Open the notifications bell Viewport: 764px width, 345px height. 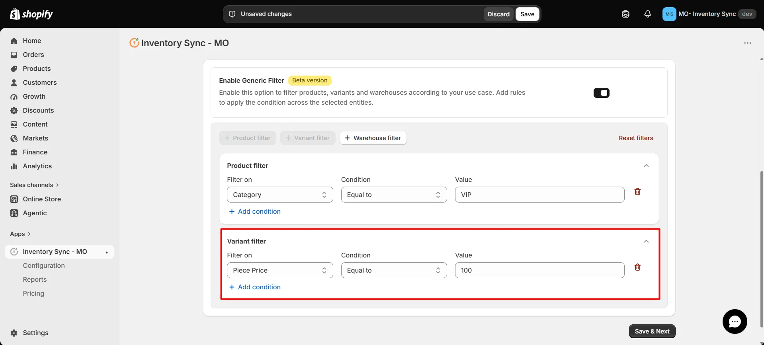[648, 14]
